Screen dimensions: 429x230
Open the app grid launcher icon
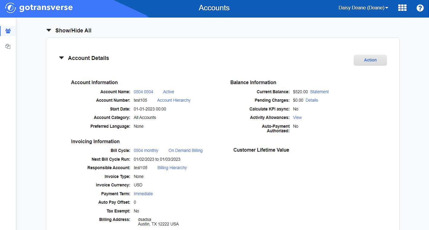pyautogui.click(x=402, y=8)
